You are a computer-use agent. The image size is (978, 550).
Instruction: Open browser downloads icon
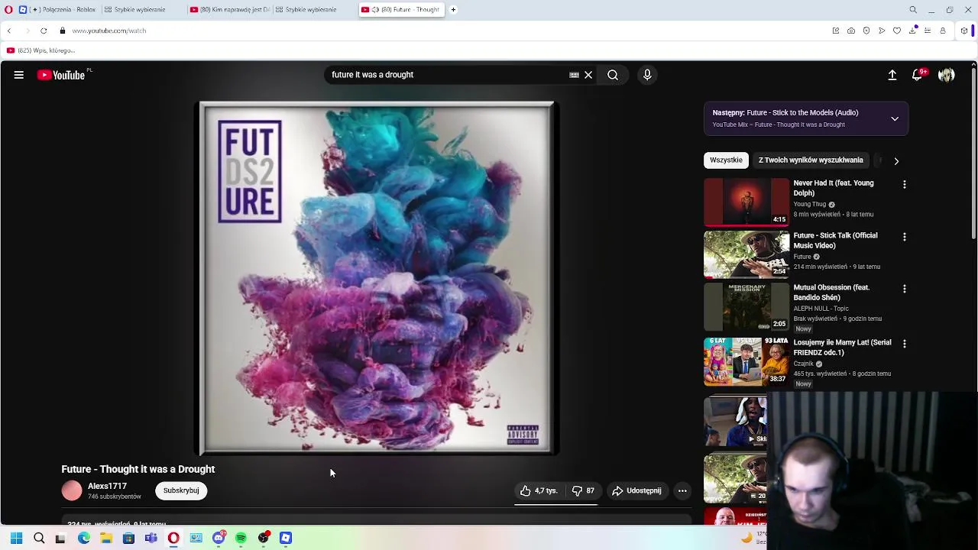[912, 31]
